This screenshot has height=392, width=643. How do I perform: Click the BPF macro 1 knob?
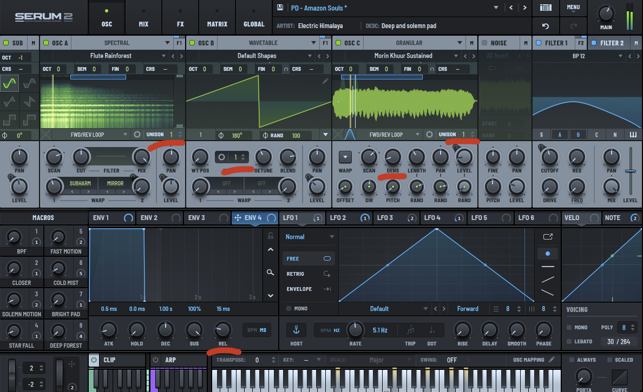pyautogui.click(x=14, y=237)
